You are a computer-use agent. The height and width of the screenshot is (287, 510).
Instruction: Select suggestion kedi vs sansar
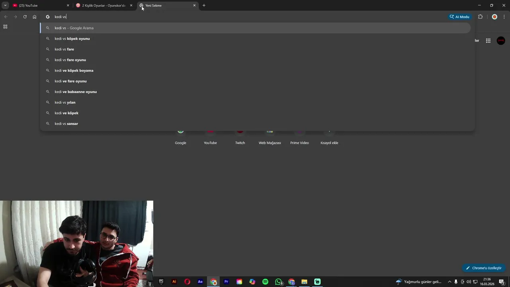[x=255, y=124]
